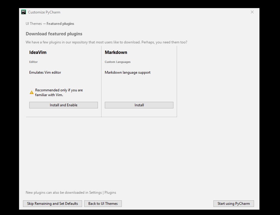Image resolution: width=280 pixels, height=215 pixels.
Task: Skip Remaining and Set Defaults
Action: click(53, 204)
